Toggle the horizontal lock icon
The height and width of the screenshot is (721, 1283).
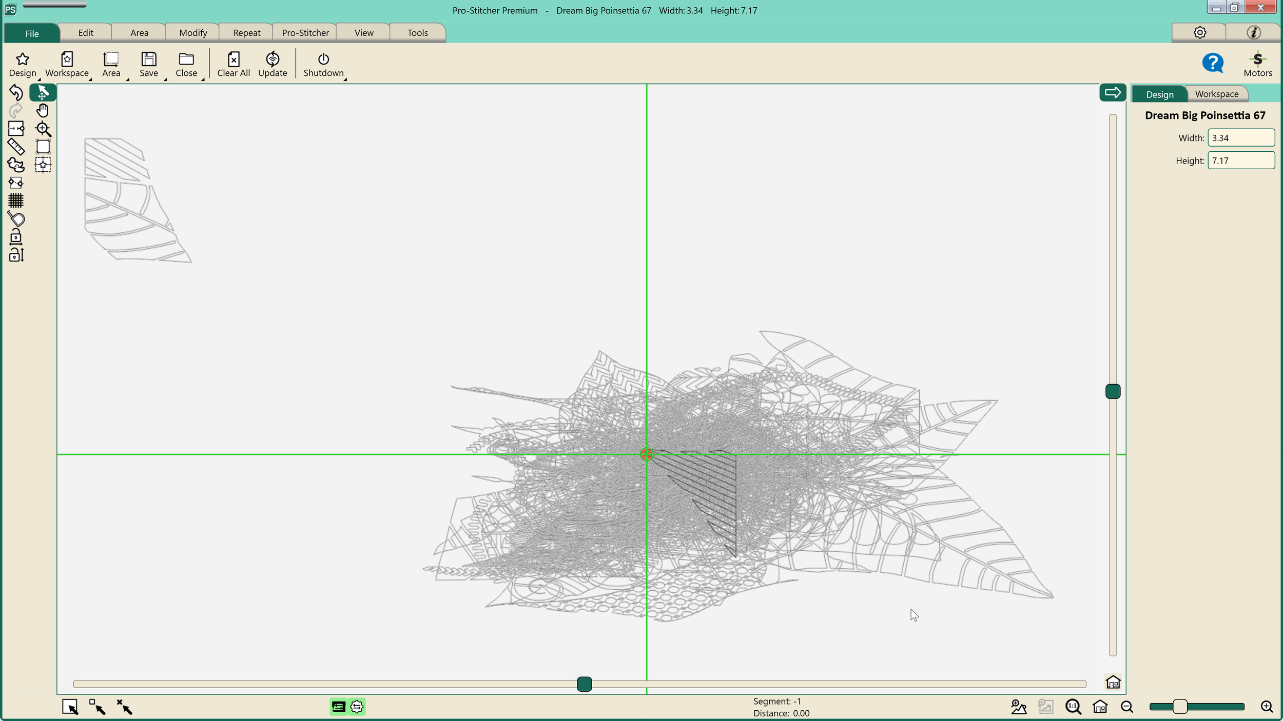pos(16,236)
